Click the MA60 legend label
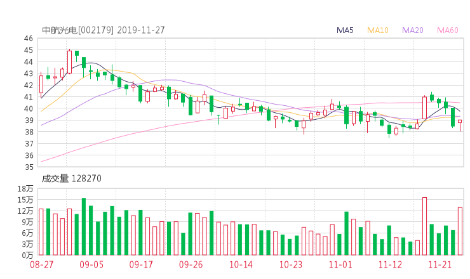The height and width of the screenshot is (279, 470). pos(448,30)
